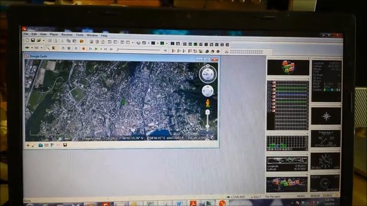Click the Paste toolbar icon
367x206 pixels.
point(75,41)
